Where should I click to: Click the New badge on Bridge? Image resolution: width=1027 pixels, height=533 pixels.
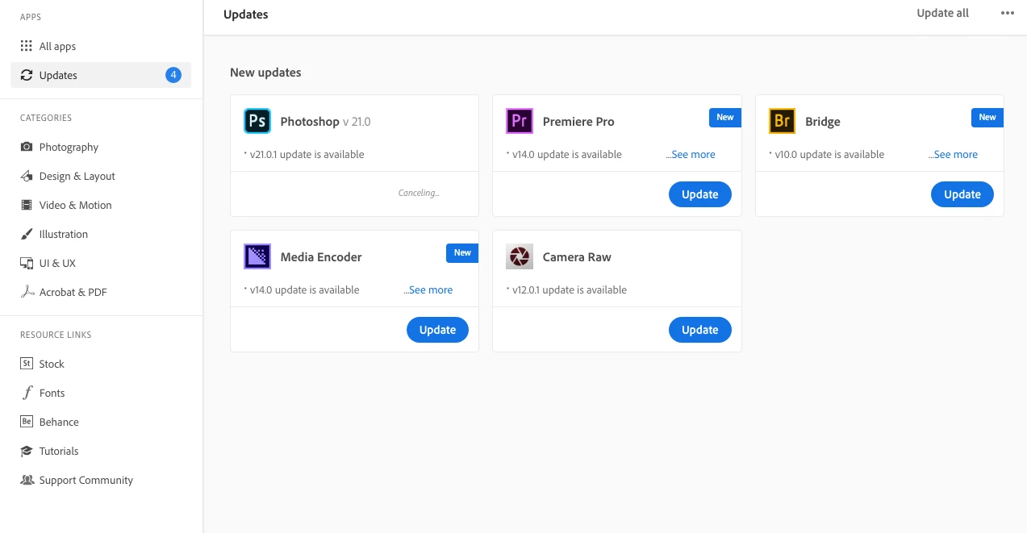click(x=987, y=117)
